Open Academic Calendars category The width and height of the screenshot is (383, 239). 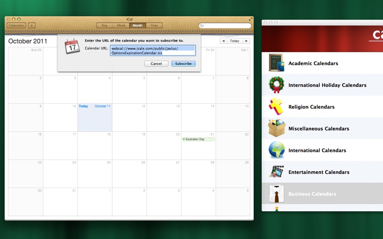(x=322, y=63)
